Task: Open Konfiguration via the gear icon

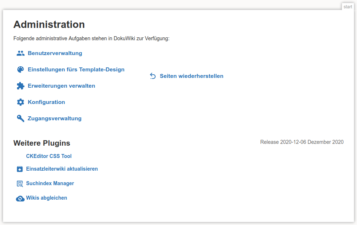Action: click(21, 102)
